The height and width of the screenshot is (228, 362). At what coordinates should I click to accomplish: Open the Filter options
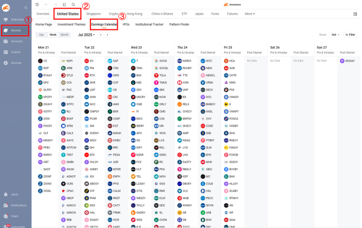click(x=350, y=35)
